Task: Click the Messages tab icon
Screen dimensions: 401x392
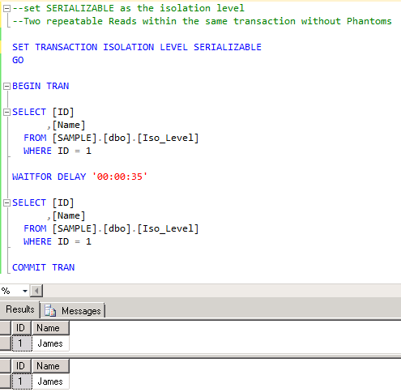Action: point(50,310)
